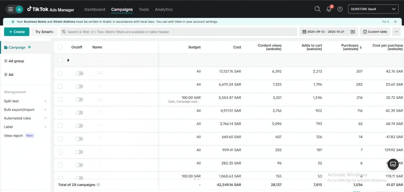Click the Fix it link

(385, 22)
